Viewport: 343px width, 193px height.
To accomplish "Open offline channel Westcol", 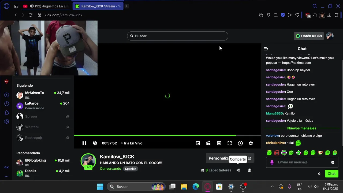I will [43, 127].
